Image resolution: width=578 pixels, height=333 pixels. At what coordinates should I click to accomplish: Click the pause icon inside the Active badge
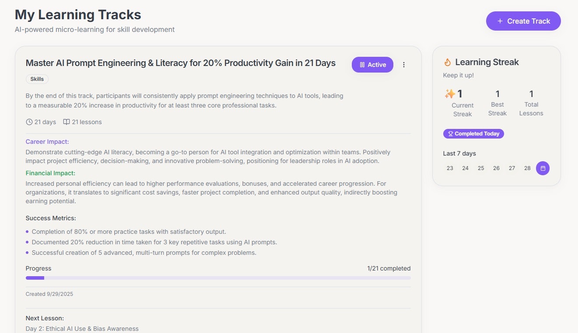tap(362, 64)
